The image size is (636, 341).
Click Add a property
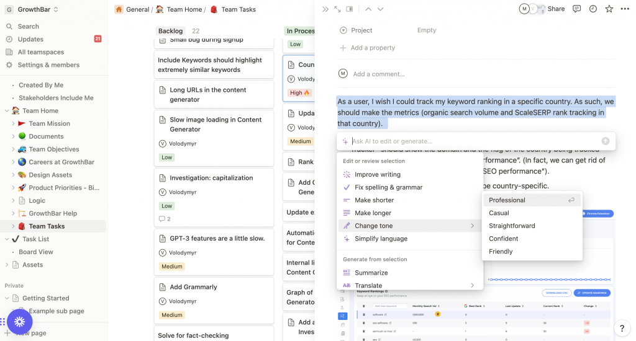point(367,48)
